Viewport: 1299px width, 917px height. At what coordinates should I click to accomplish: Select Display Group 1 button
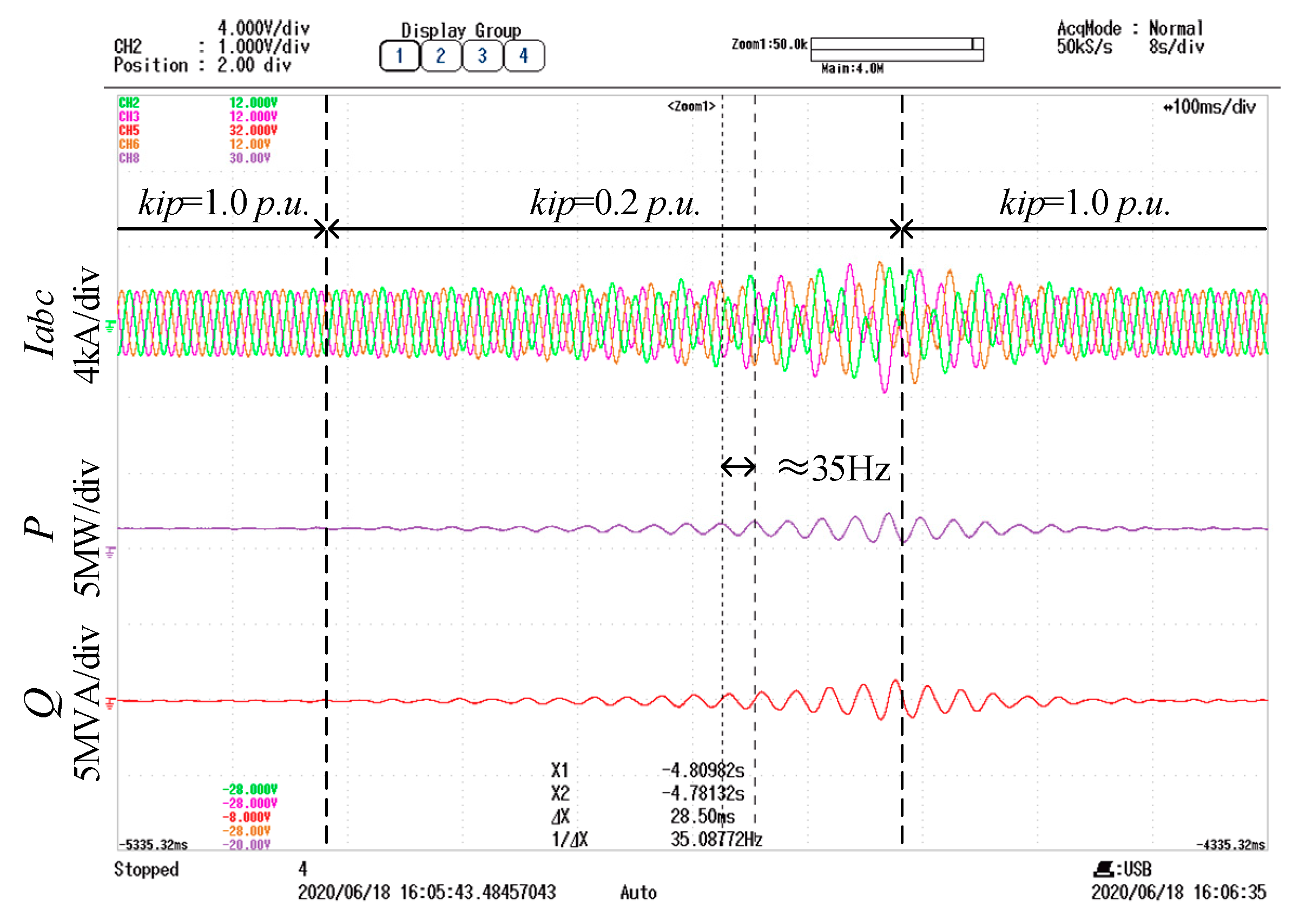click(x=399, y=55)
